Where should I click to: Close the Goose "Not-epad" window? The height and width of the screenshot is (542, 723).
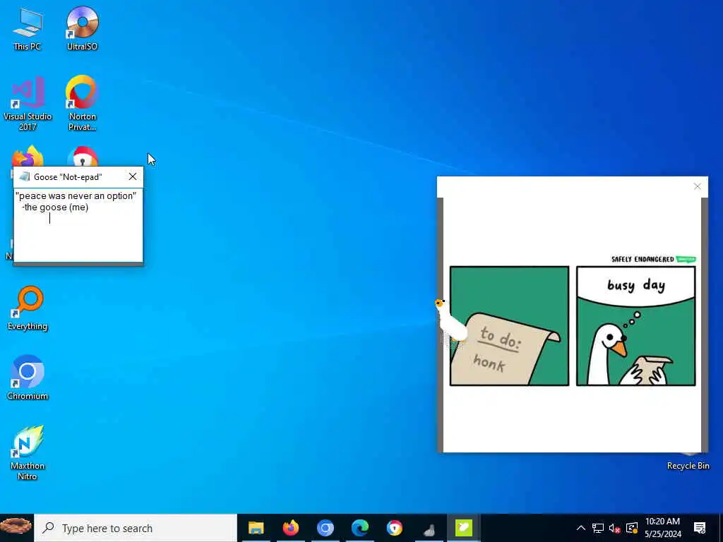(133, 176)
